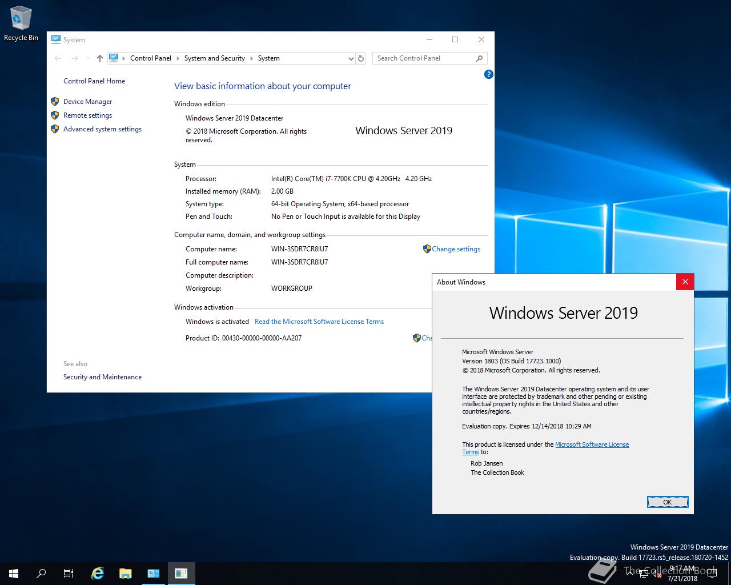Expand the chevron after Control Panel breadcrumb
This screenshot has width=731, height=585.
click(x=178, y=58)
